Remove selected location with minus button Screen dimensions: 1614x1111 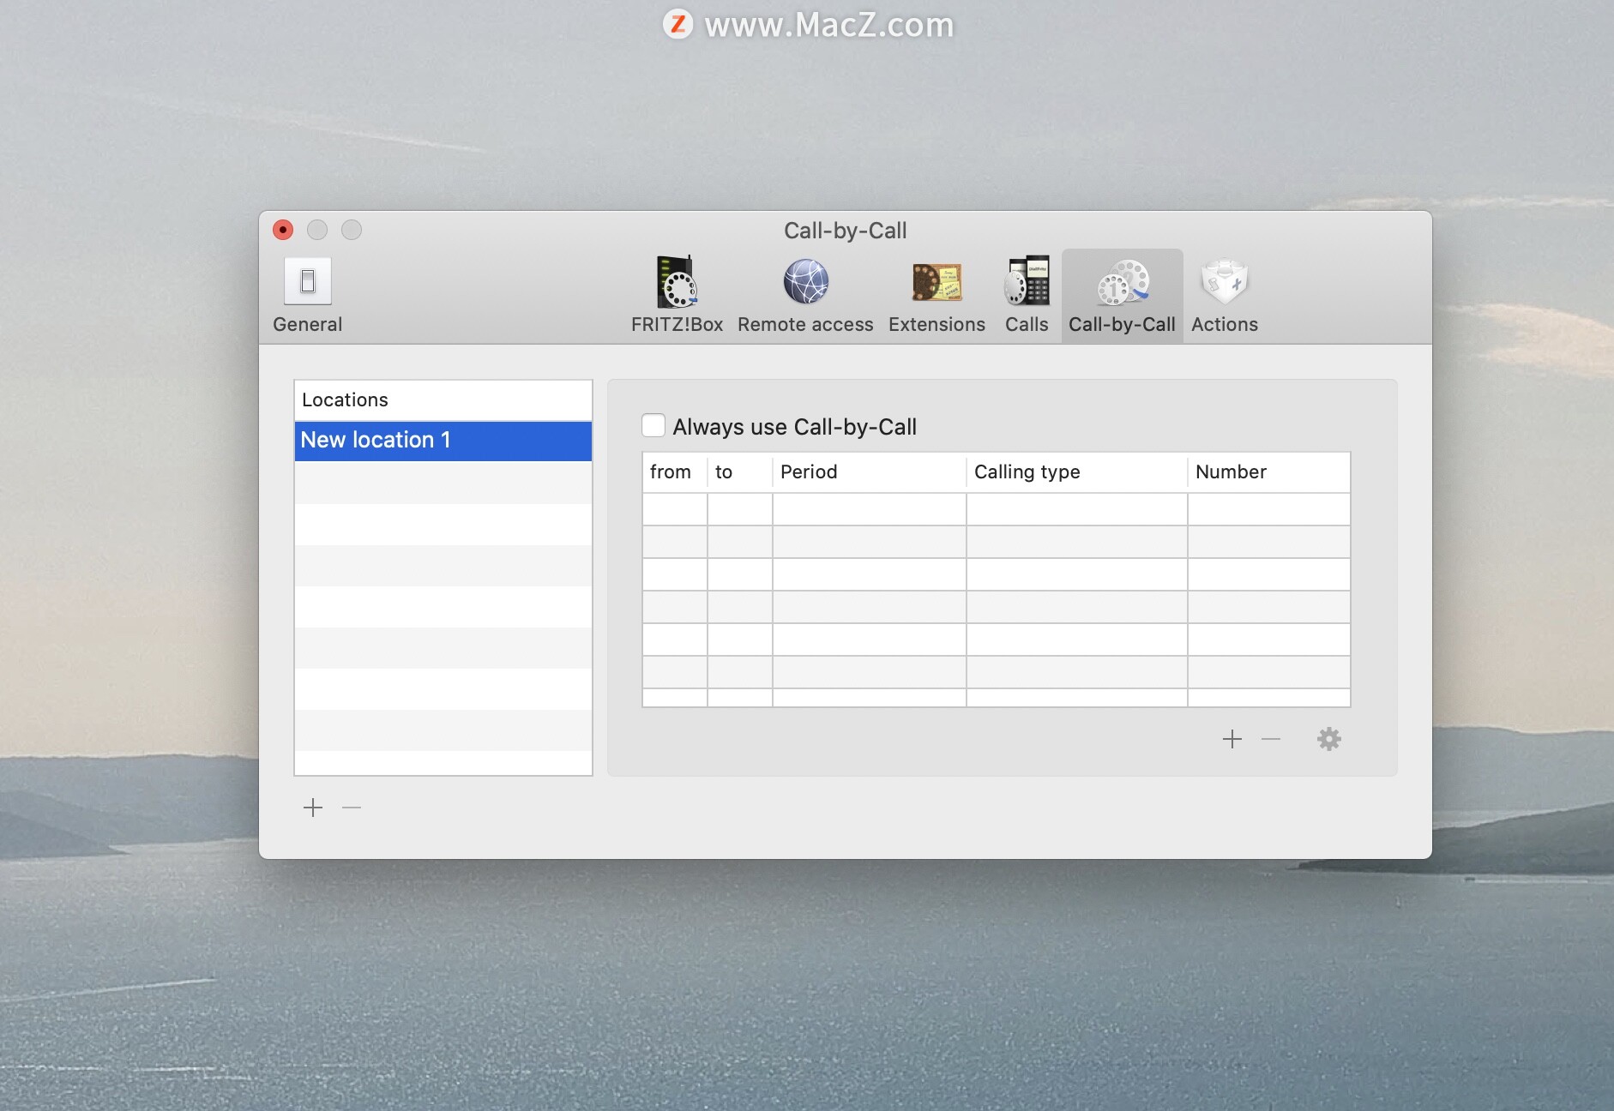coord(352,808)
